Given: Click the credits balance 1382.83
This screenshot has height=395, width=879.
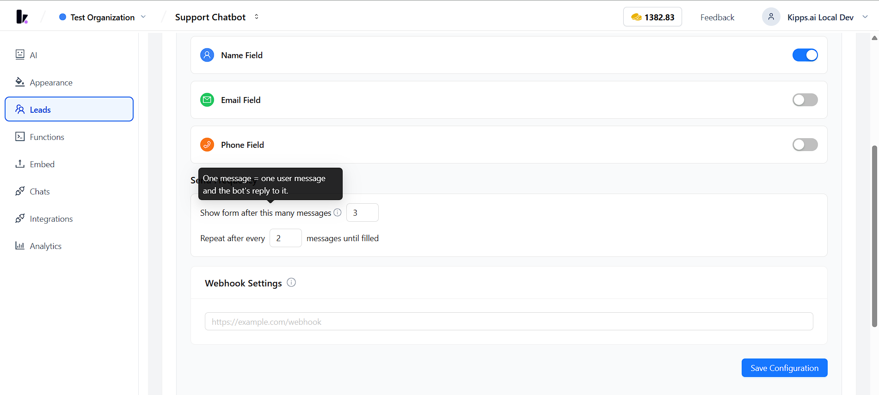Looking at the screenshot, I should (652, 17).
